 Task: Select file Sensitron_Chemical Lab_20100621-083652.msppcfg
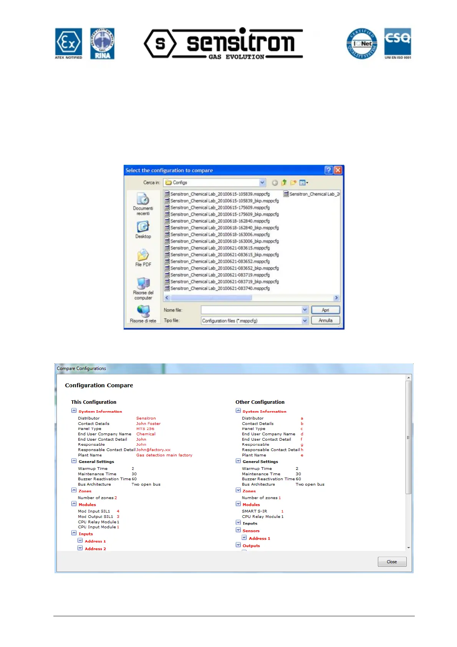pyautogui.click(x=217, y=261)
